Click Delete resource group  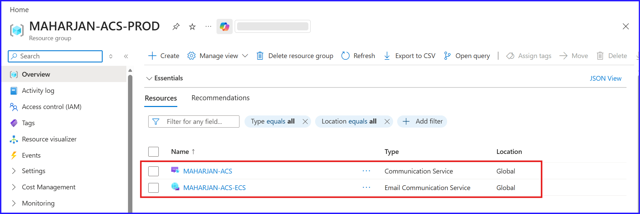pos(295,56)
